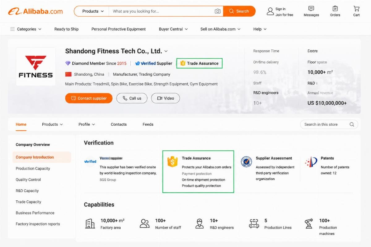The height and width of the screenshot is (247, 371).
Task: Click Company Overview sidebar heading
Action: pos(33,144)
